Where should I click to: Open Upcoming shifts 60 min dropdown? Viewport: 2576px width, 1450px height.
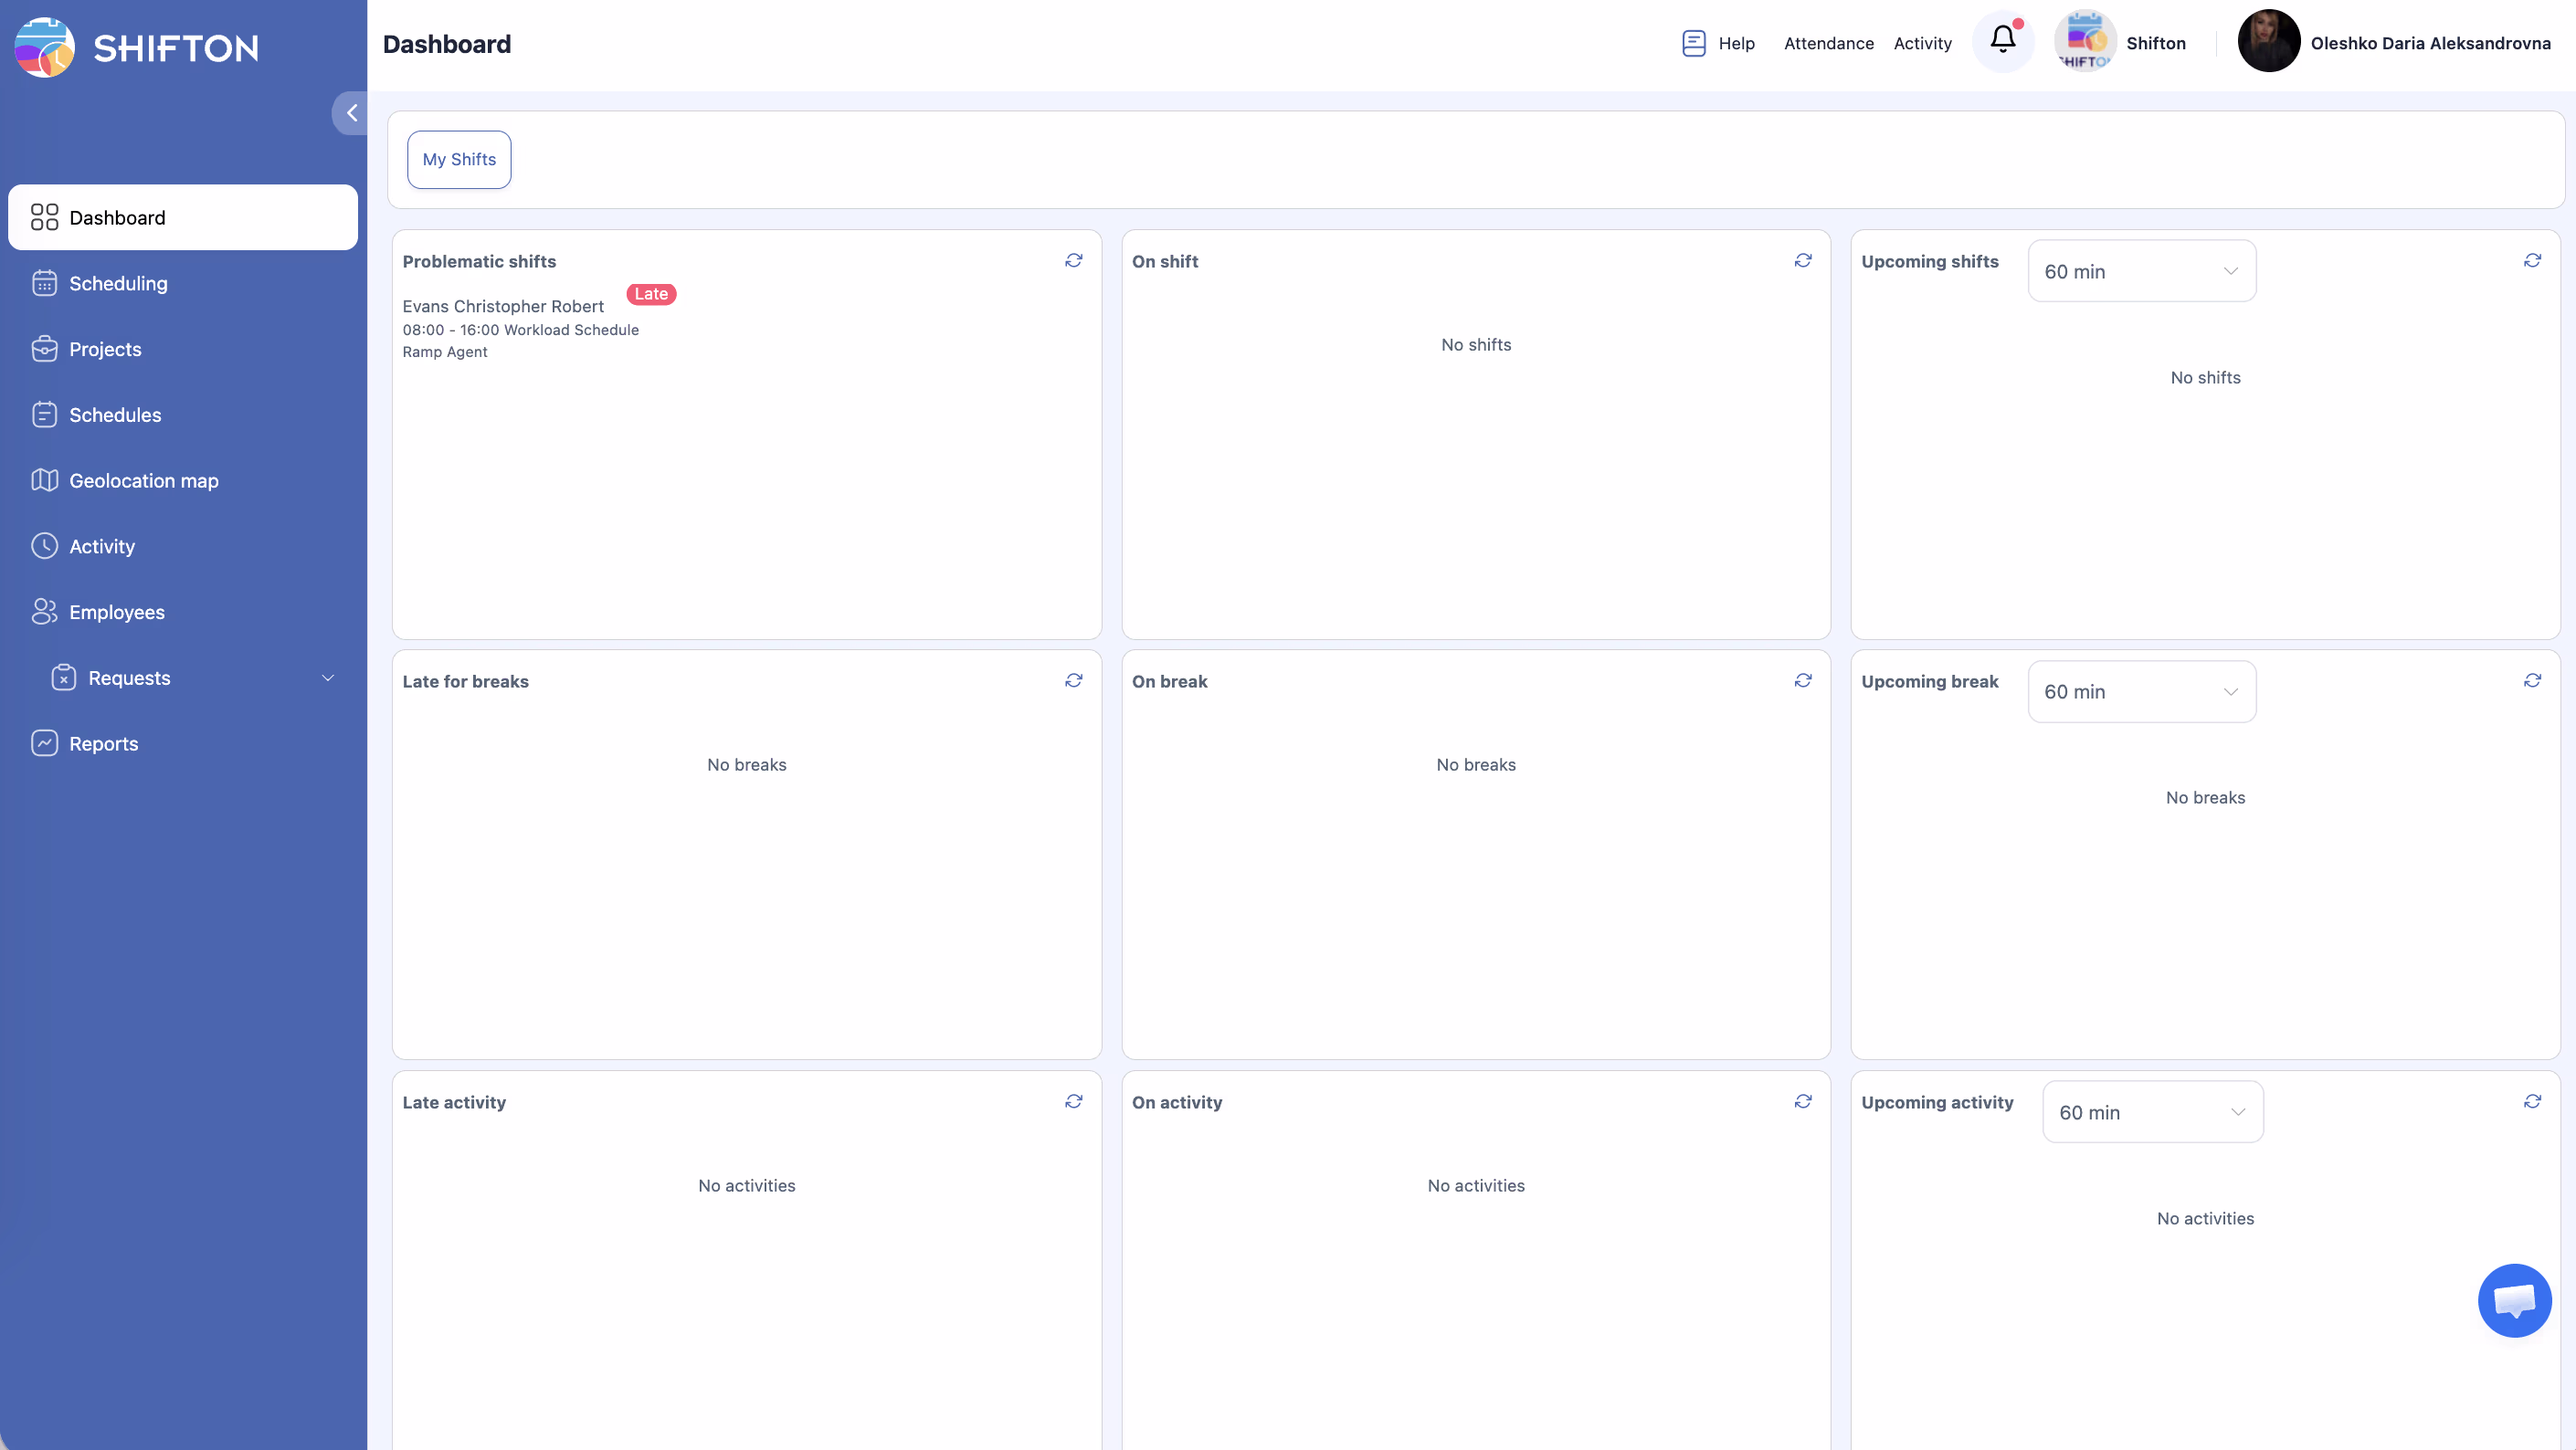coord(2141,271)
